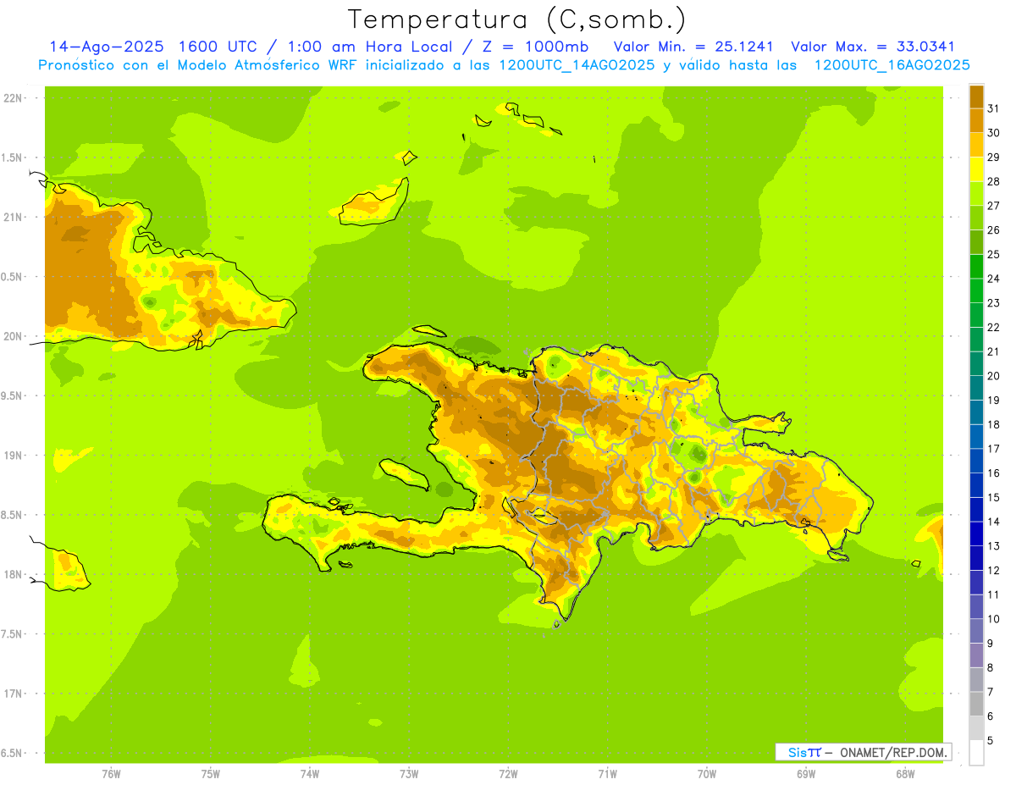This screenshot has width=1016, height=785.
Task: Click legend color band between 26 and 27
Action: (x=976, y=218)
